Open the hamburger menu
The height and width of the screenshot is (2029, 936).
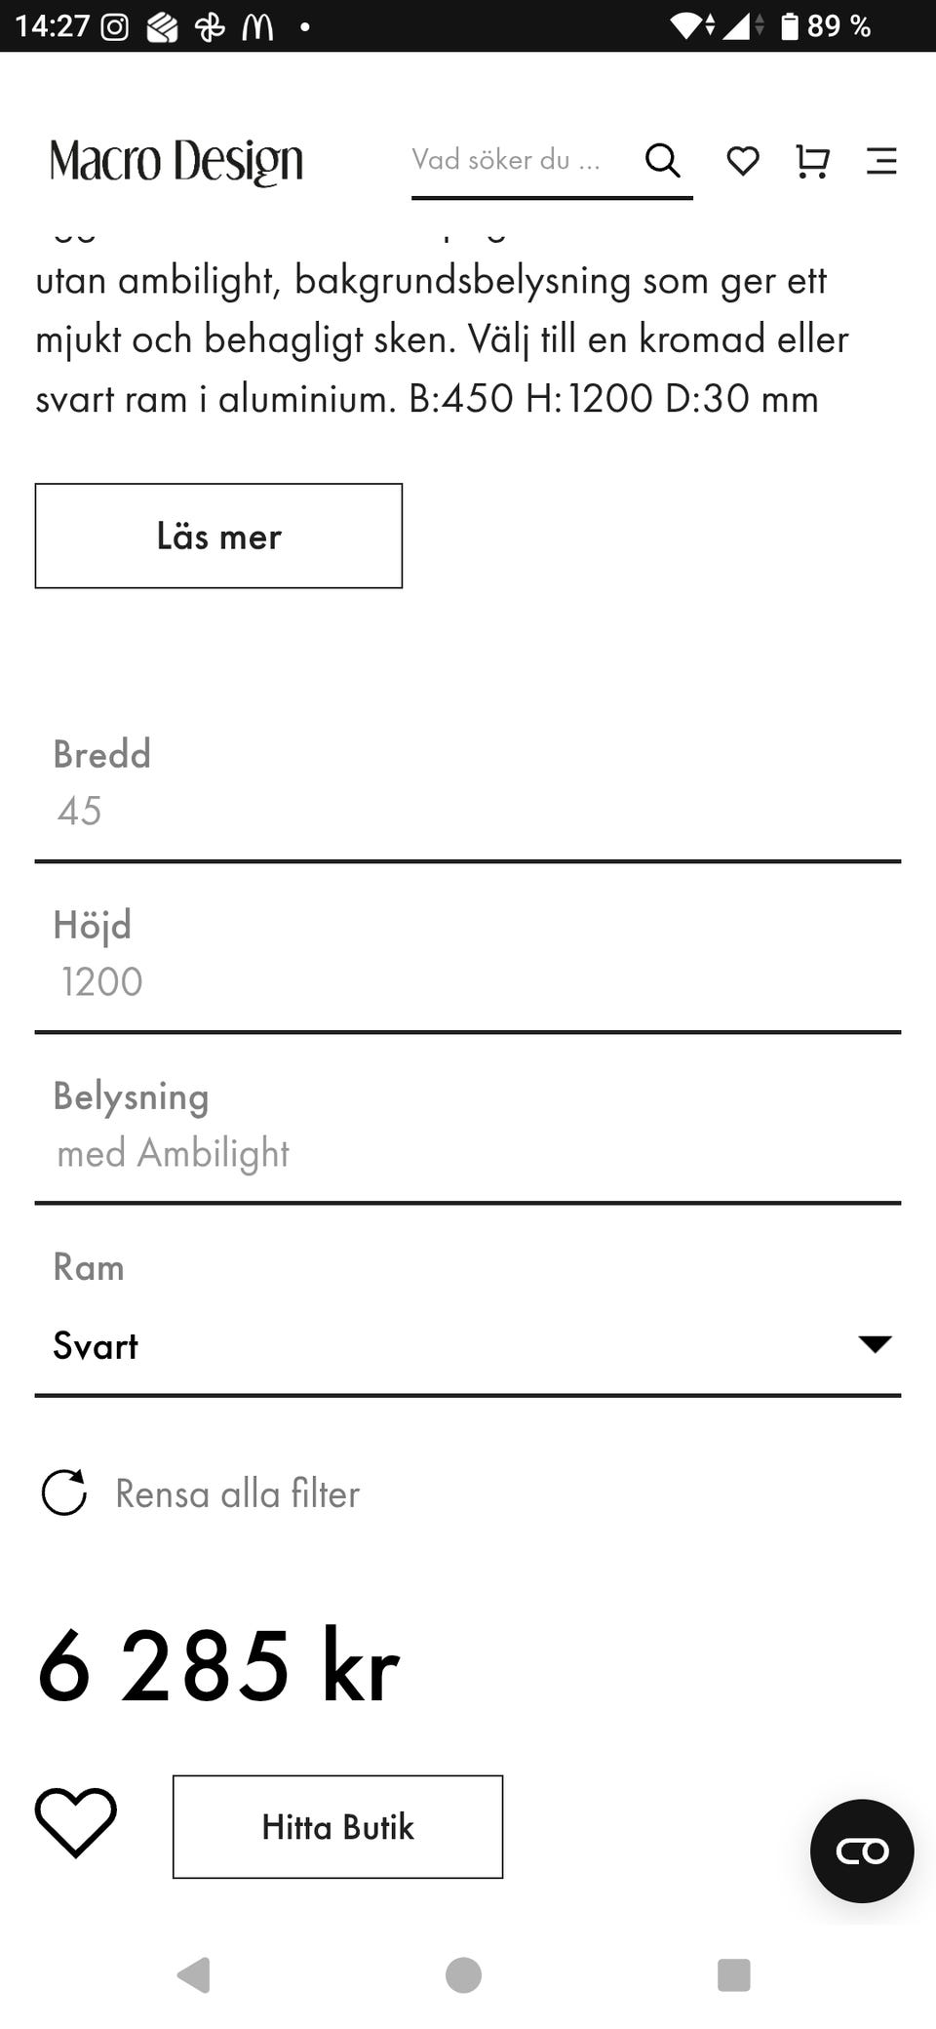pos(881,161)
